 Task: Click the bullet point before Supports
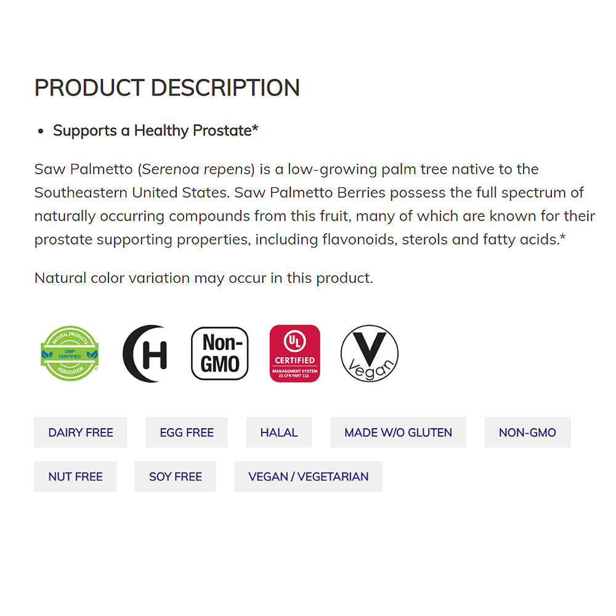click(41, 131)
